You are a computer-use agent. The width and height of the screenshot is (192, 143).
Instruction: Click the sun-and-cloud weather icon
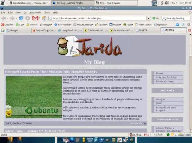(173, 135)
